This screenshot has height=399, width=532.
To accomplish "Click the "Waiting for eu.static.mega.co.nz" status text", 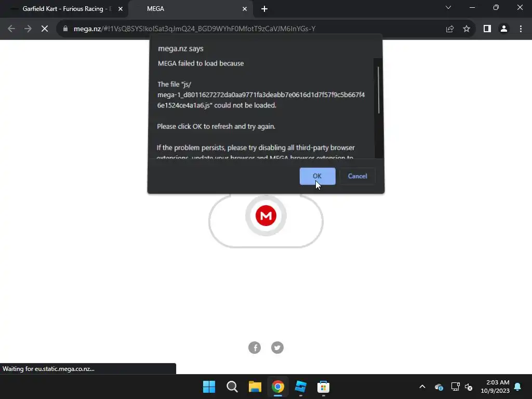I will pos(48,369).
